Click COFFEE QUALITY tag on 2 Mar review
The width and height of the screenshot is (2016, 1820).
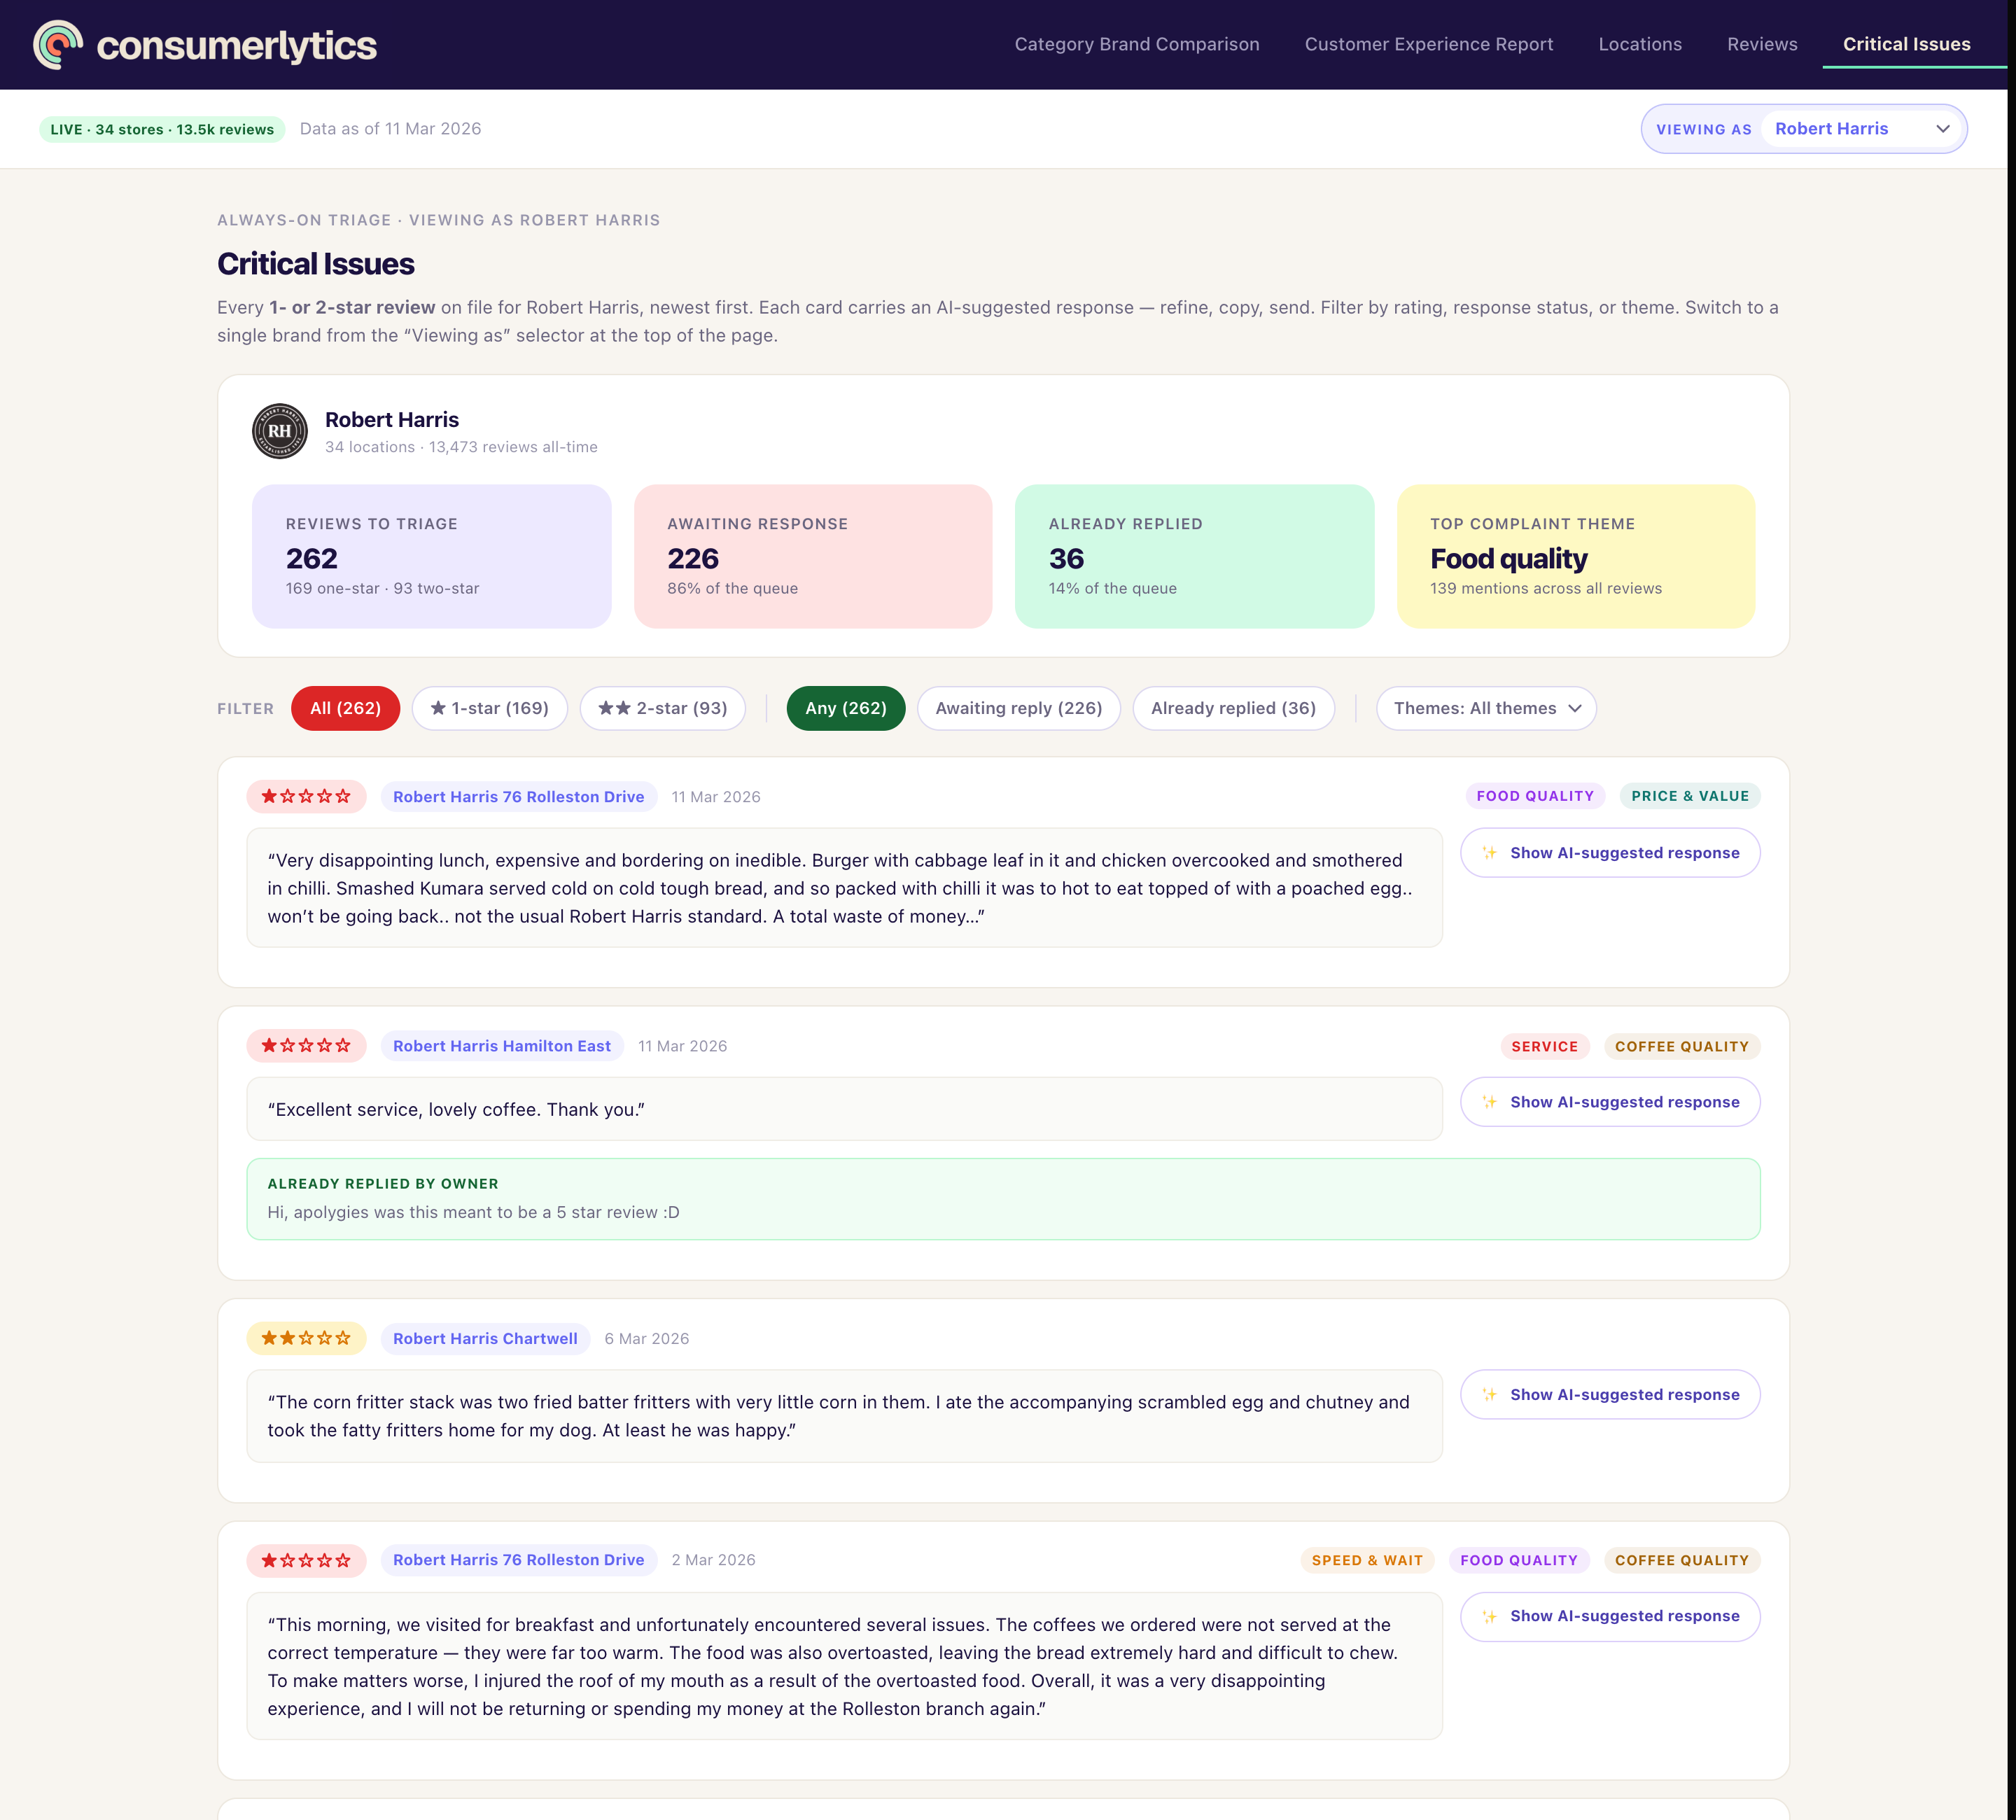click(x=1681, y=1560)
